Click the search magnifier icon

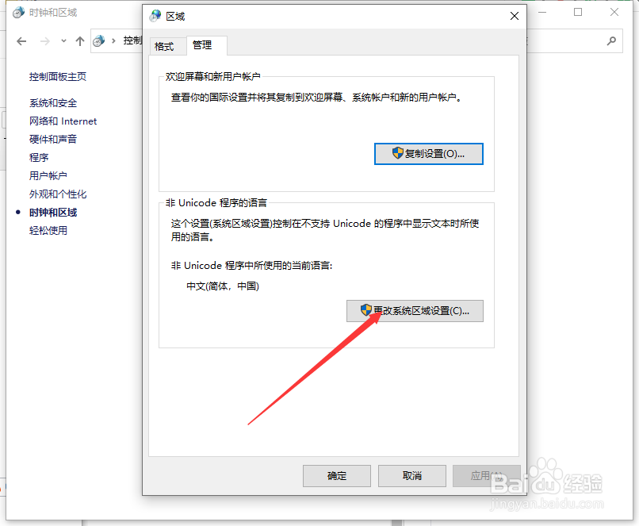tap(611, 40)
